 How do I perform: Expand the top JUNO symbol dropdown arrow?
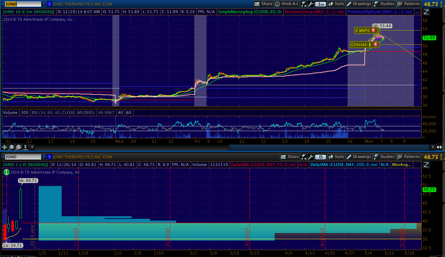(x=44, y=4)
